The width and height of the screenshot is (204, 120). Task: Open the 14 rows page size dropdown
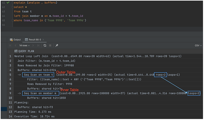(x=24, y=46)
